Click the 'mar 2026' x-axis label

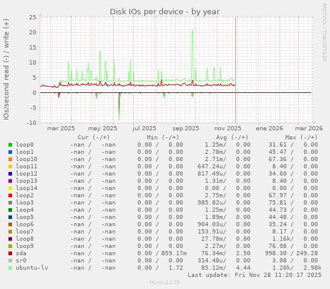pyautogui.click(x=309, y=129)
